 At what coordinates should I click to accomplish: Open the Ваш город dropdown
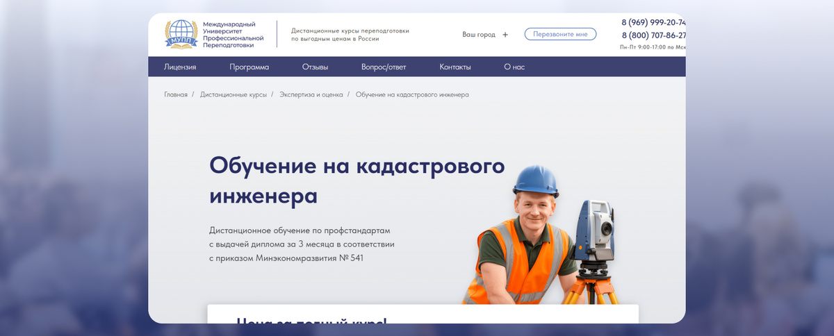point(479,34)
